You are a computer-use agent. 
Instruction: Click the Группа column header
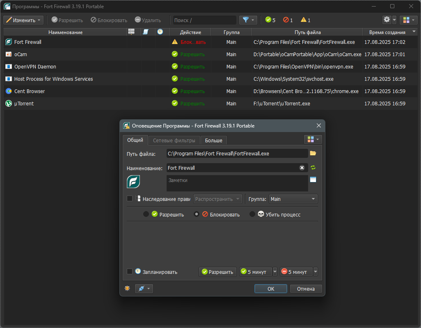point(231,32)
